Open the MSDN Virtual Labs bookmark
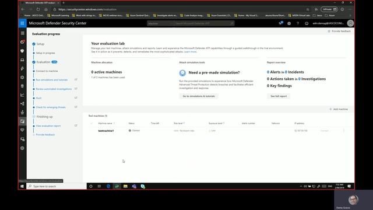Screen dimensions: 373x210 point(299,16)
